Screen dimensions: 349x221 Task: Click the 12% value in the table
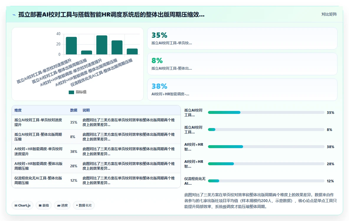pos(74,180)
